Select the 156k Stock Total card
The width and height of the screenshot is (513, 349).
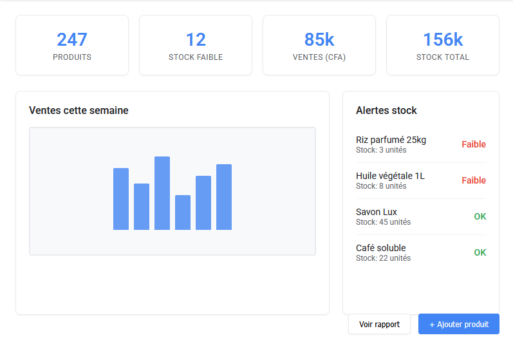point(443,45)
